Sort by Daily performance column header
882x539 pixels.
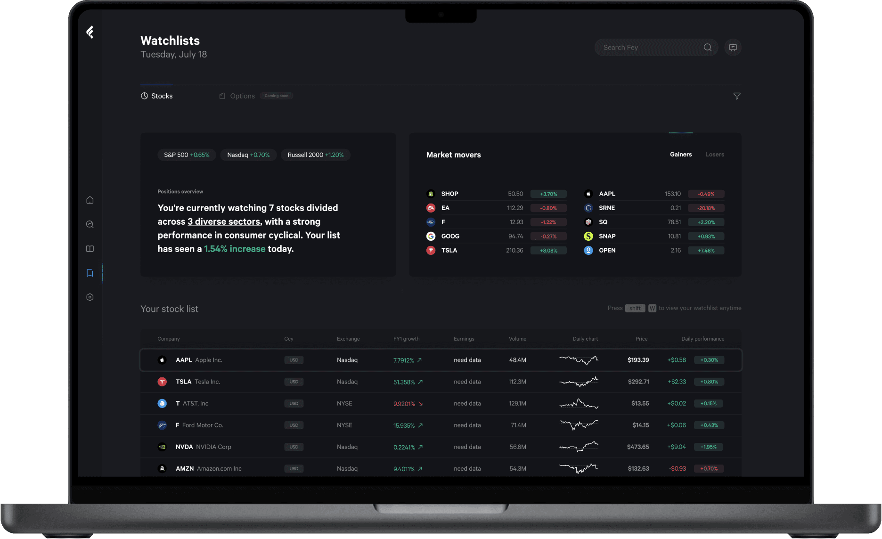pyautogui.click(x=702, y=339)
